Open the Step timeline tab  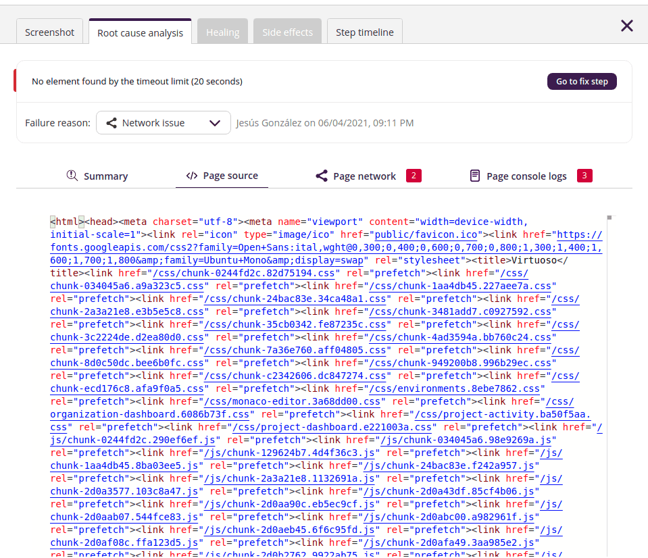point(364,31)
